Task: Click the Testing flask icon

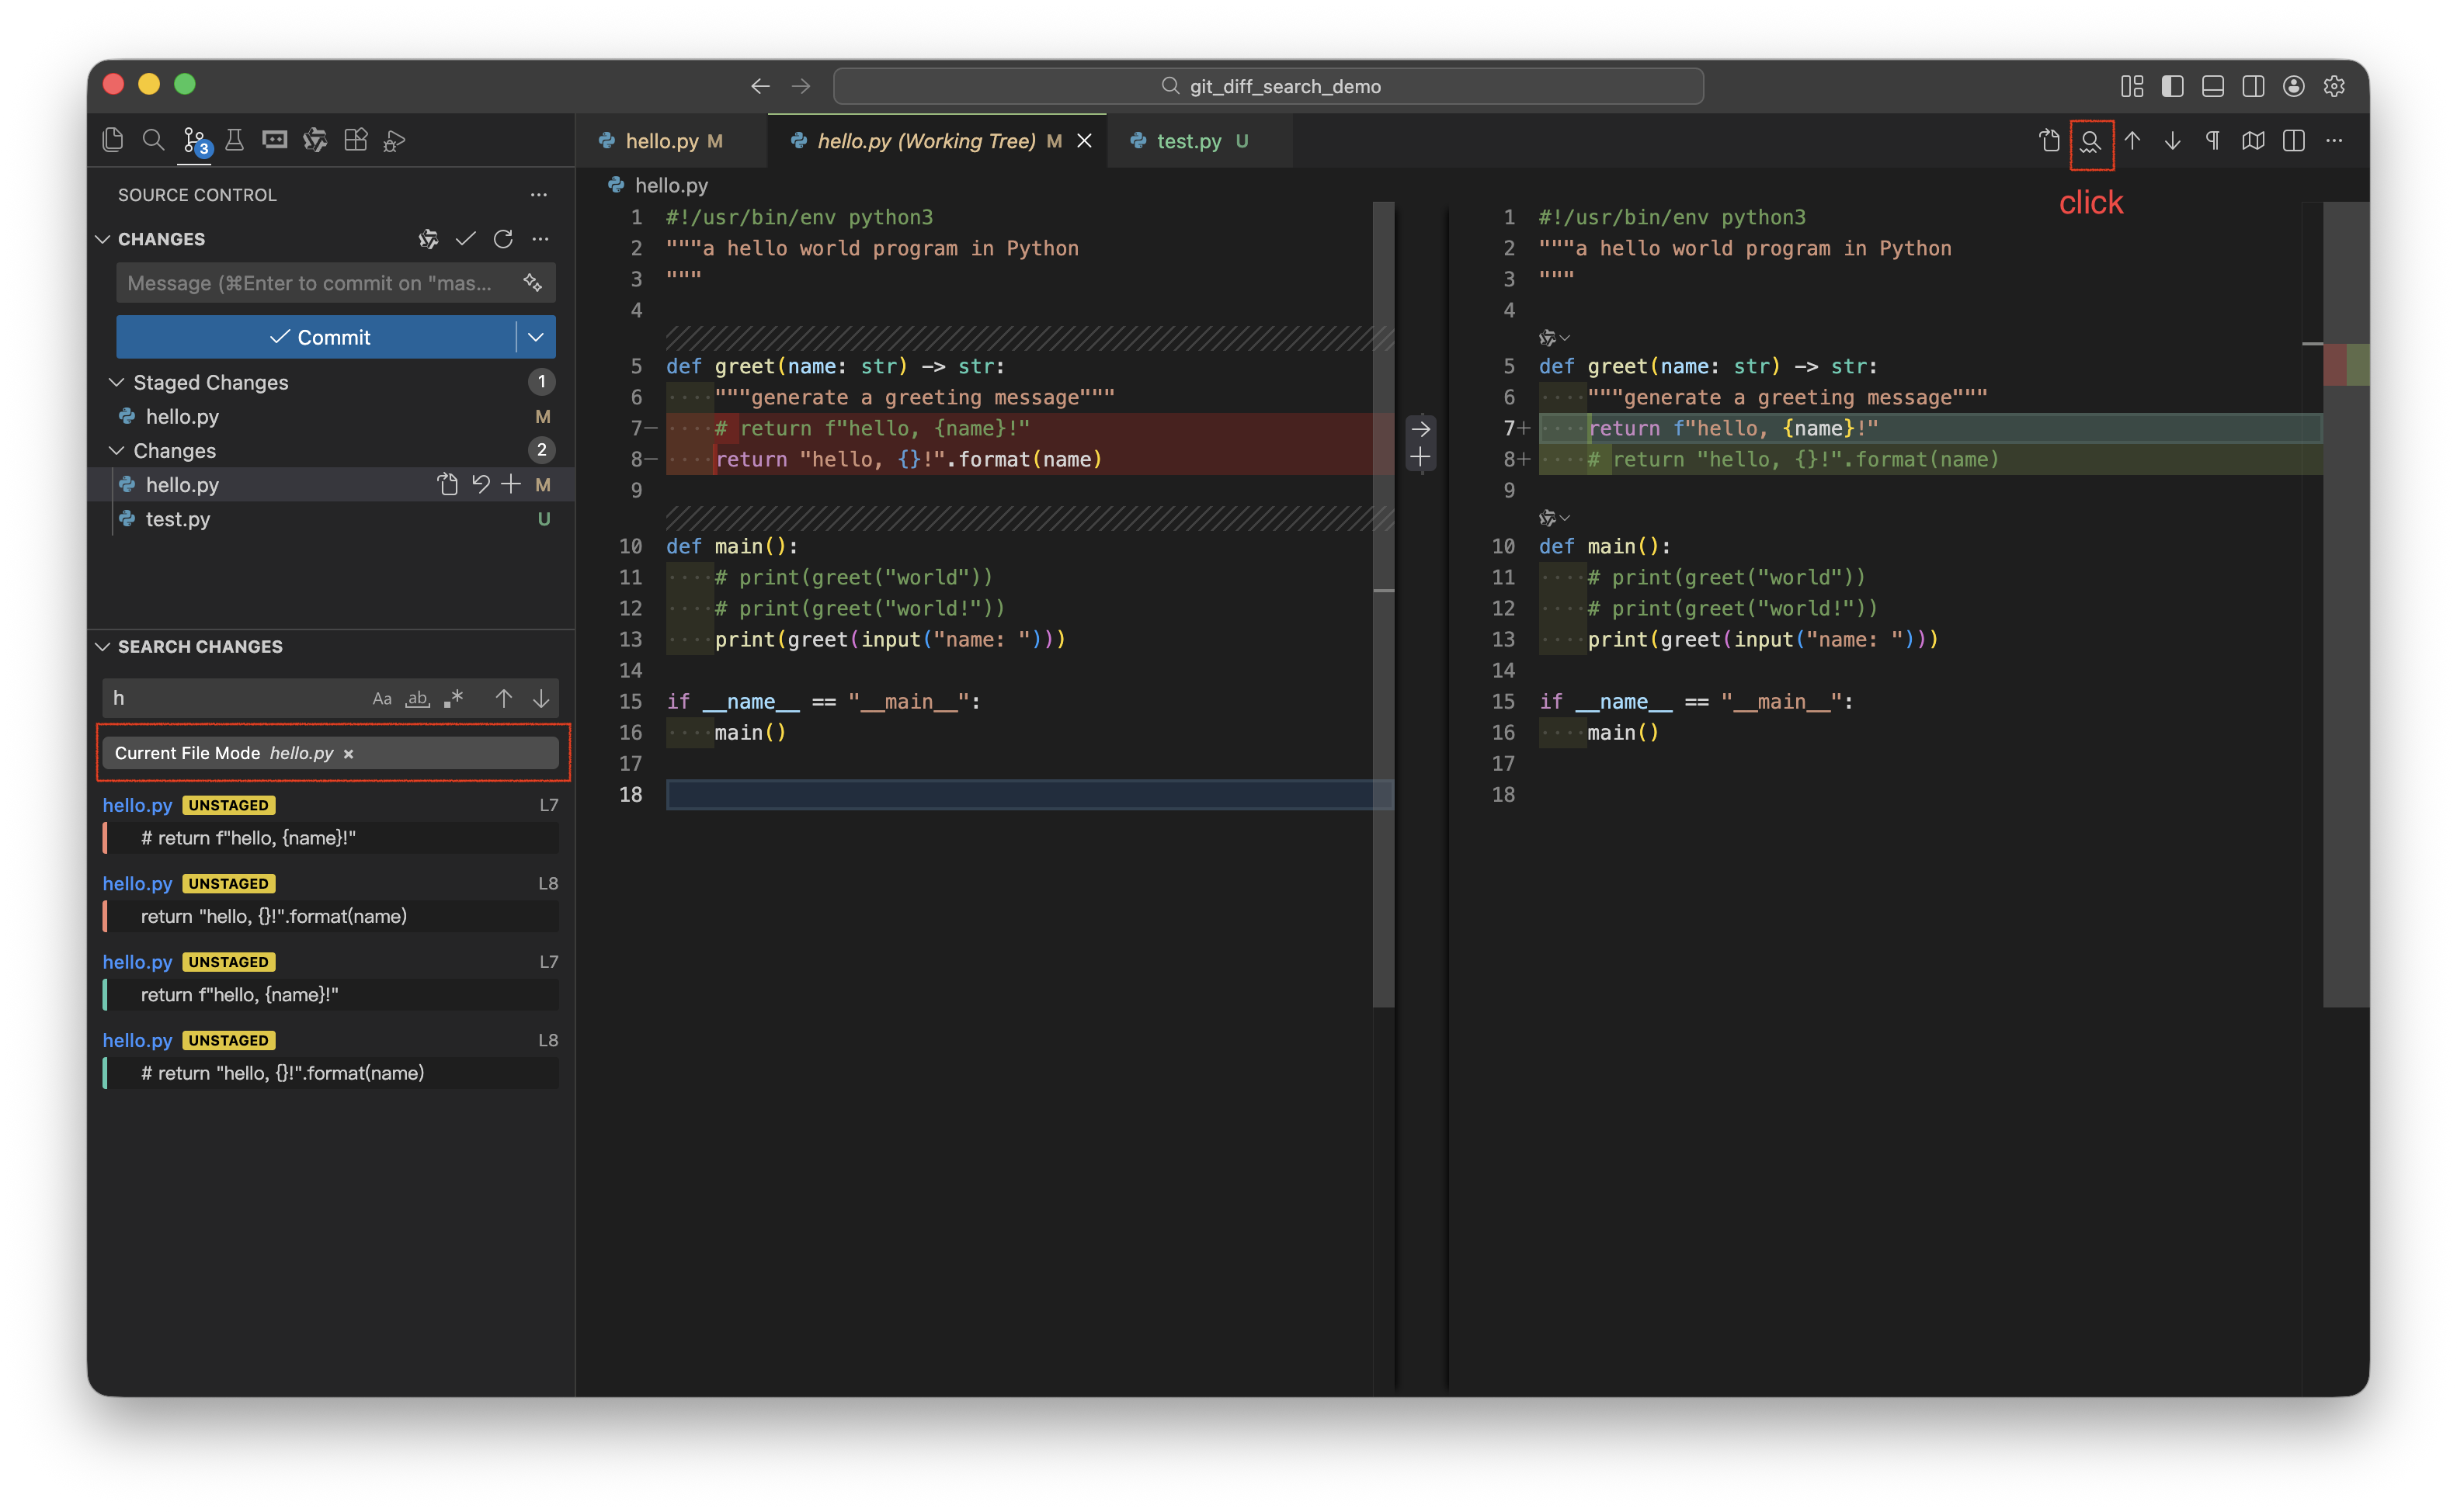Action: pyautogui.click(x=234, y=140)
